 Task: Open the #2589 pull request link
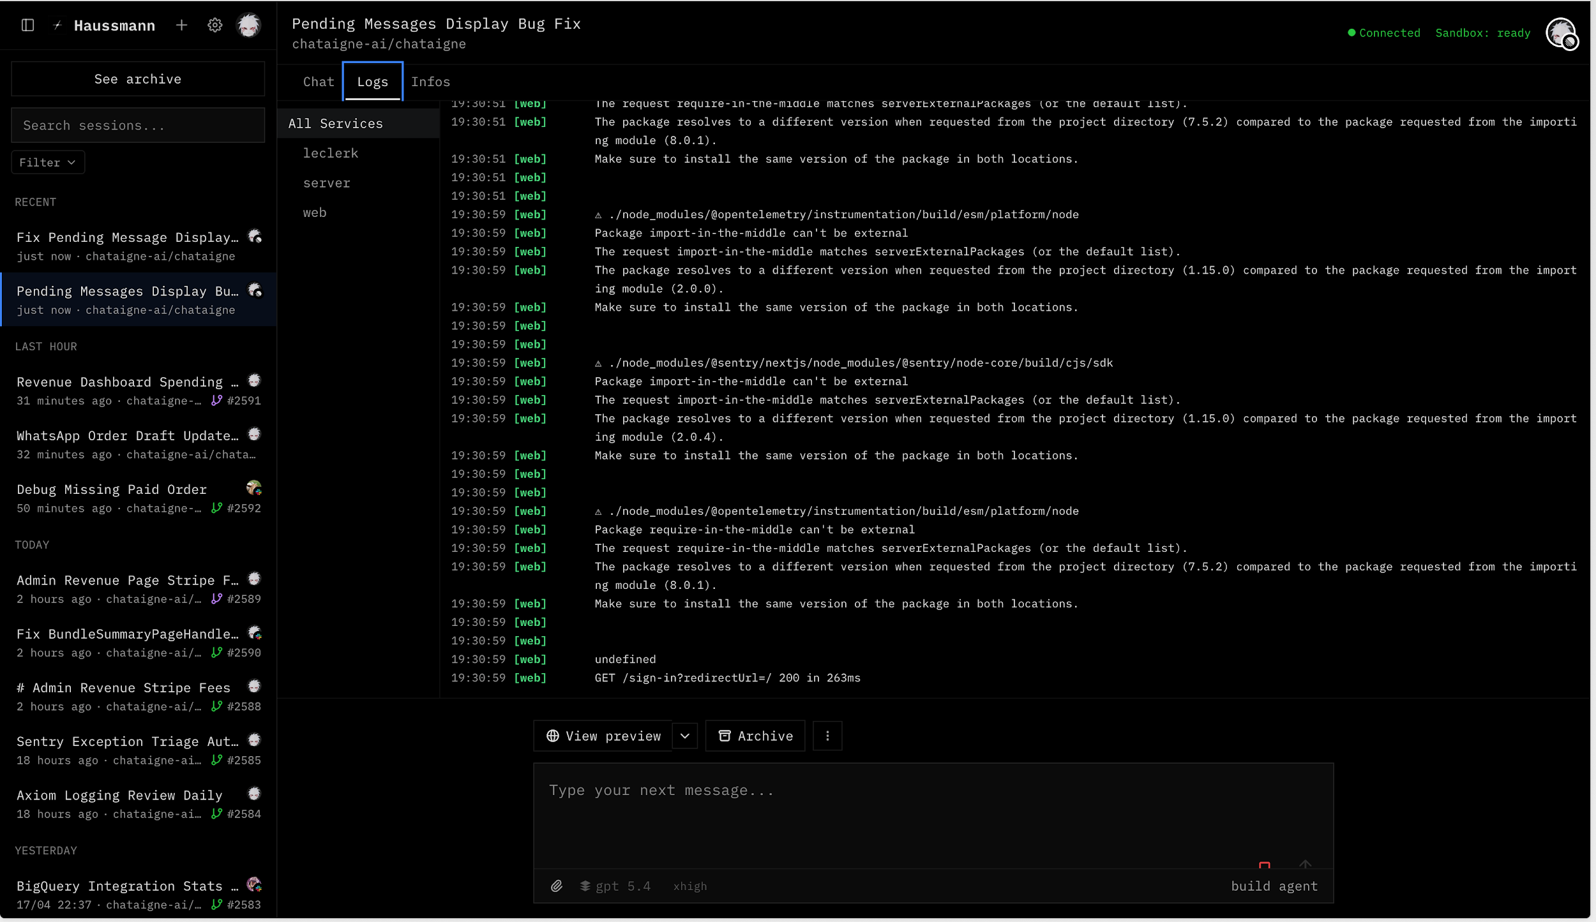pyautogui.click(x=244, y=599)
